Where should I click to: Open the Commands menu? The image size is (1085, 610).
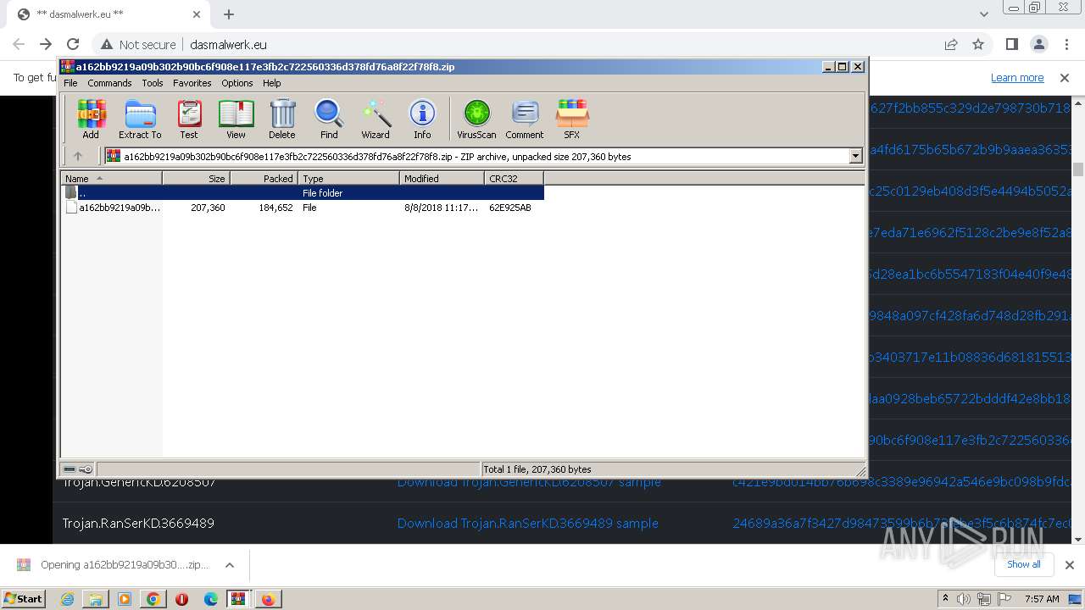pos(109,83)
